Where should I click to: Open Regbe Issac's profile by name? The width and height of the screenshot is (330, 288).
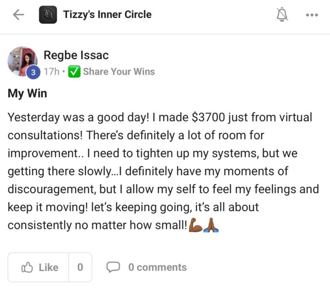(x=76, y=55)
